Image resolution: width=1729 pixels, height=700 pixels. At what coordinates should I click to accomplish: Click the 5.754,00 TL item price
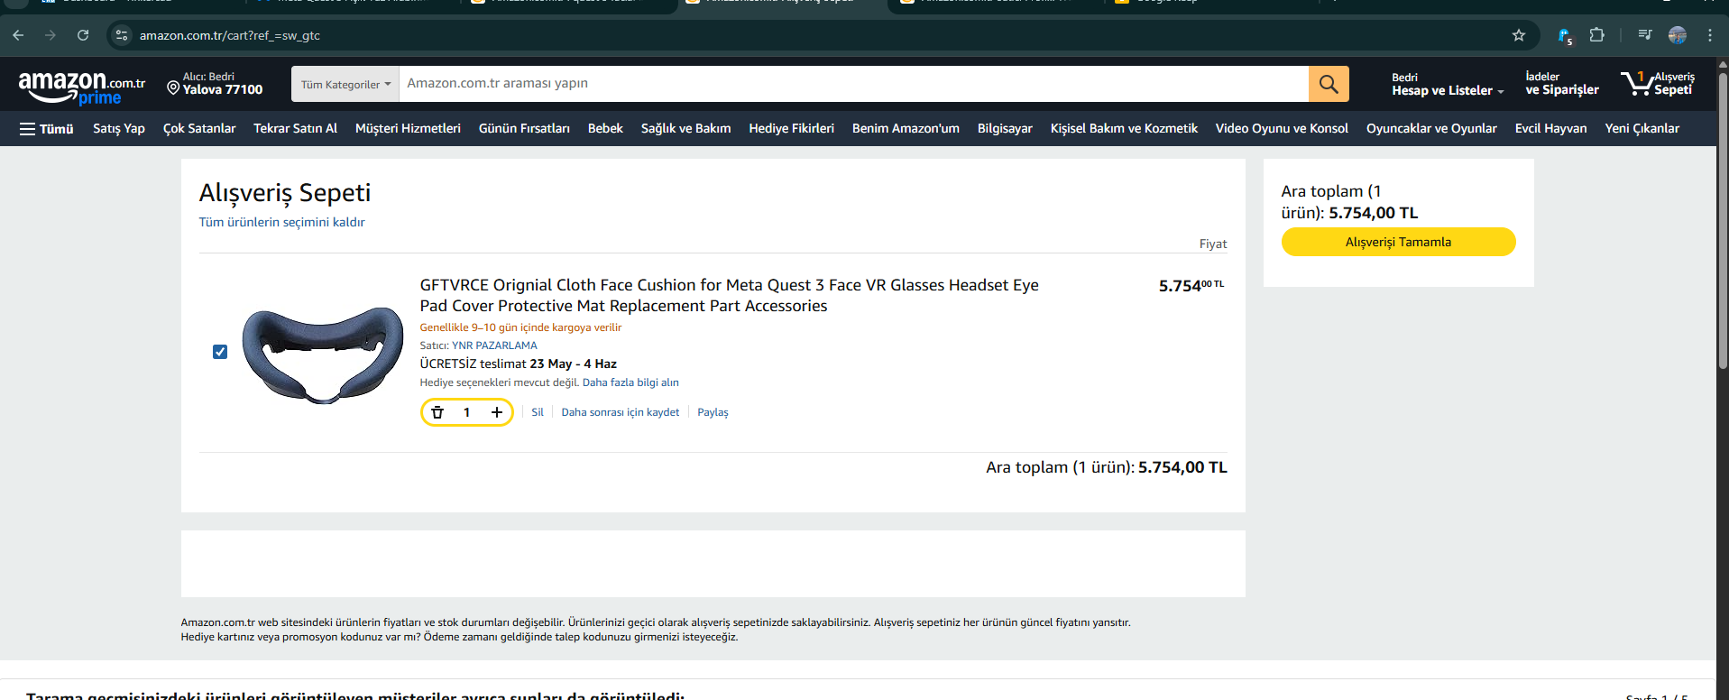tap(1191, 286)
